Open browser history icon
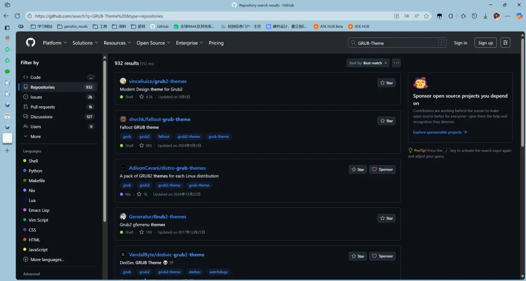The height and width of the screenshot is (281, 526). click(x=474, y=16)
